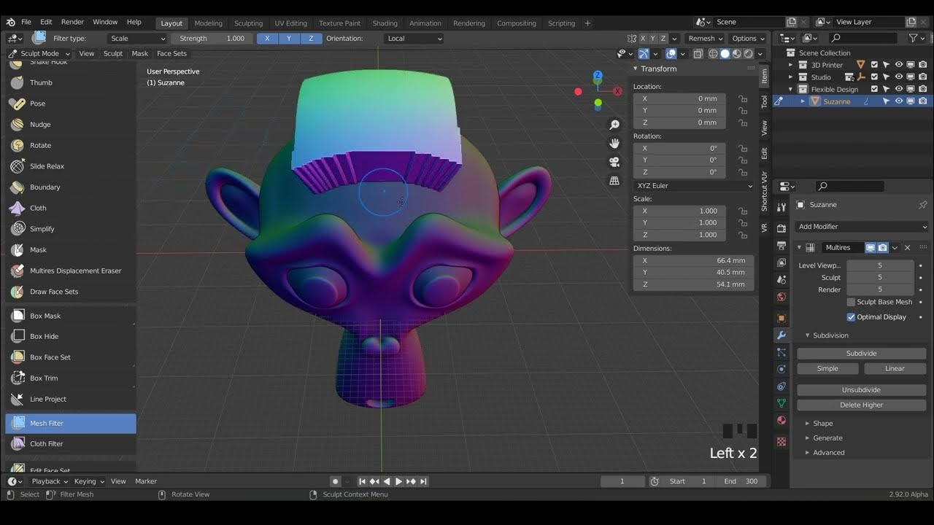Switch perspective/orthographic grid gizmo
Viewport: 934px width, 525px height.
click(x=614, y=180)
